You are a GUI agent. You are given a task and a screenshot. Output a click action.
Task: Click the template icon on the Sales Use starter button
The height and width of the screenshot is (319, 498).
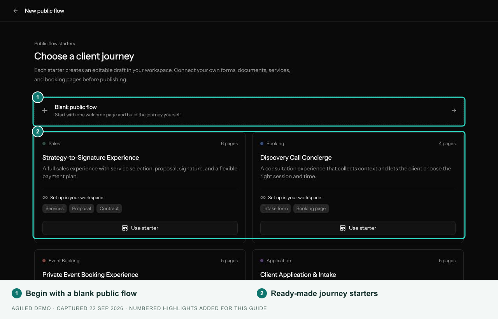point(125,228)
